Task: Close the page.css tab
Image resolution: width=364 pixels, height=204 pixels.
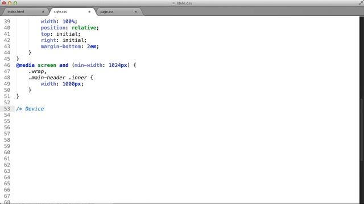Action: tap(136, 11)
